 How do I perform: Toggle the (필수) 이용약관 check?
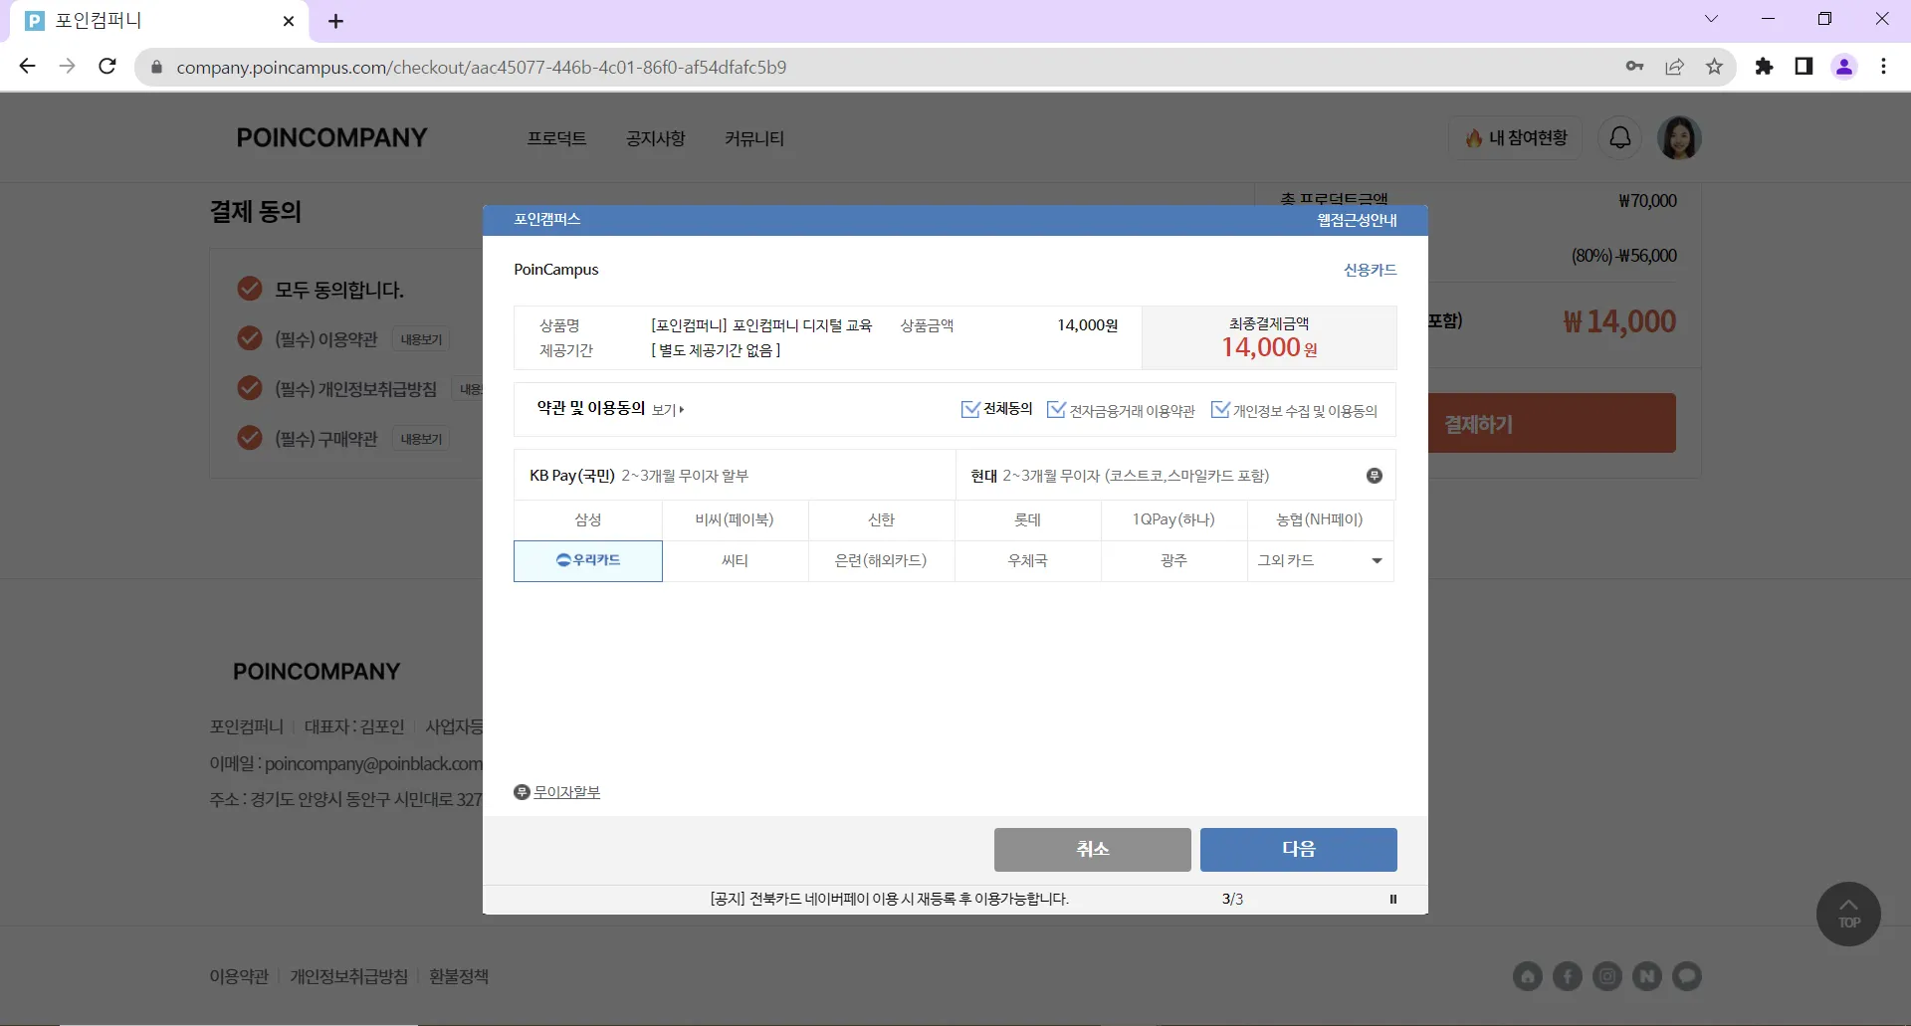[x=250, y=338]
